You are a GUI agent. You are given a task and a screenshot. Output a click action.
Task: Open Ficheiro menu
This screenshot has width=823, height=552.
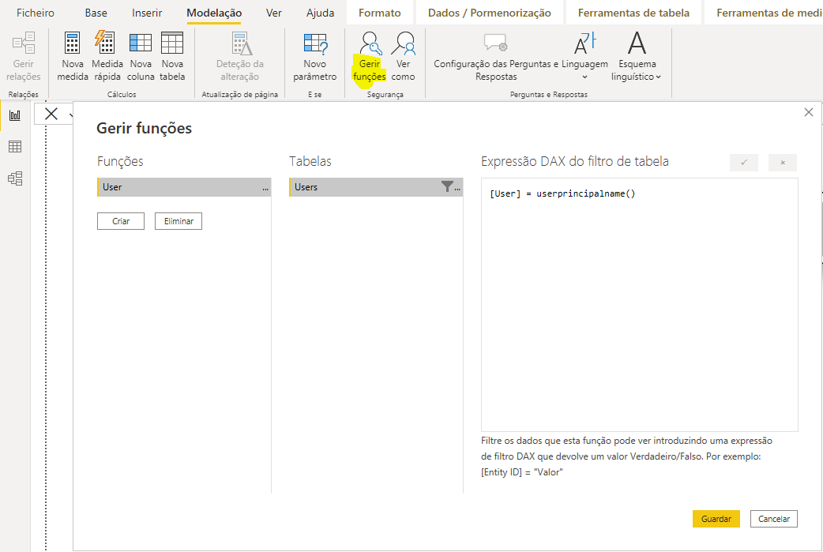pos(36,13)
